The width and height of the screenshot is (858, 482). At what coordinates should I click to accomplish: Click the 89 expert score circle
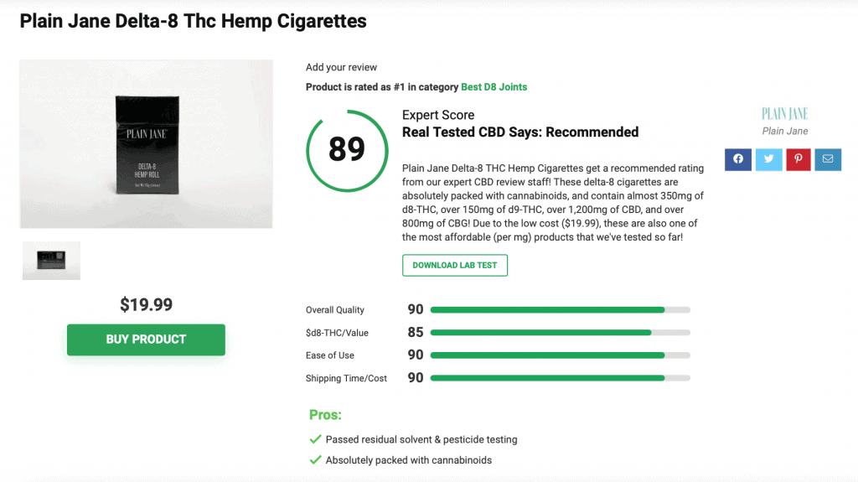coord(347,151)
